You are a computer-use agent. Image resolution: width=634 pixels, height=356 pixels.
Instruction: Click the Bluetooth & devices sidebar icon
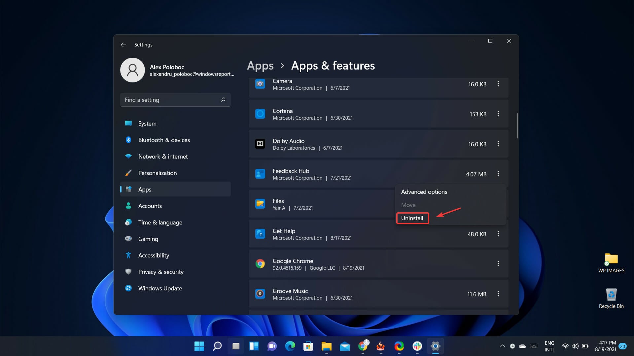pyautogui.click(x=128, y=140)
